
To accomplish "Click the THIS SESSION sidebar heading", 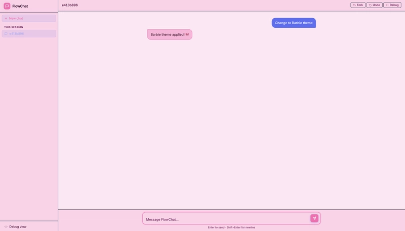I will (x=14, y=27).
